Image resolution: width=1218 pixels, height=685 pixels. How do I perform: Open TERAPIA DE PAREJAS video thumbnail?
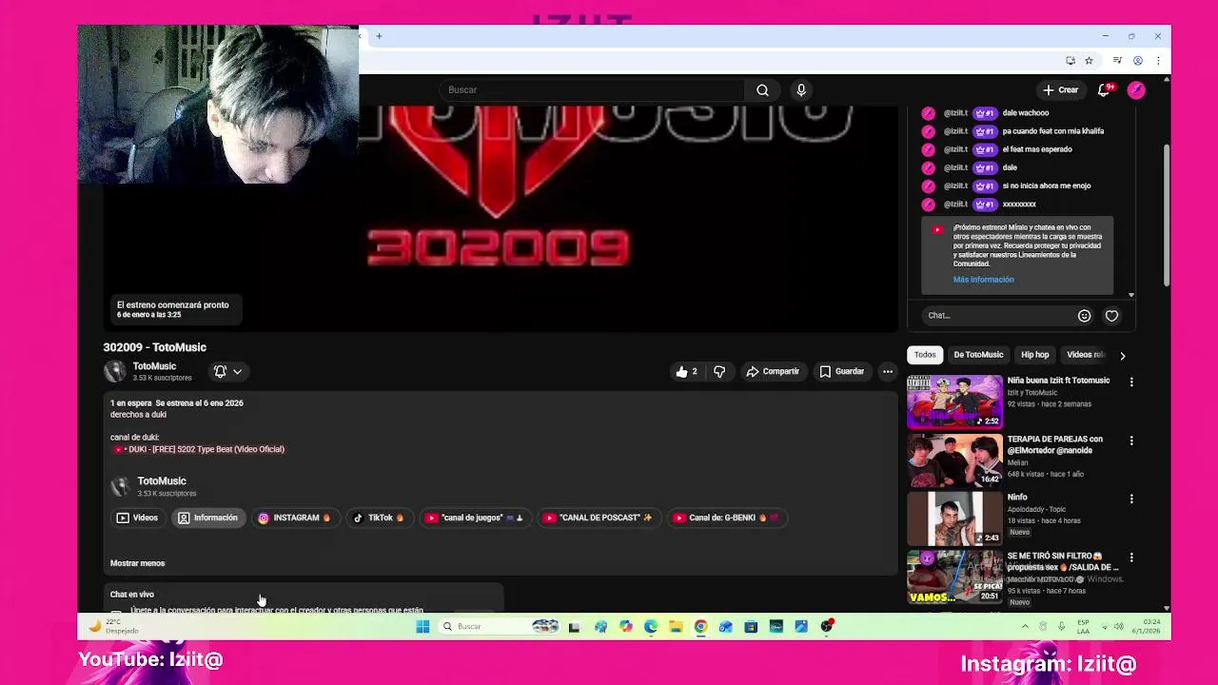954,460
